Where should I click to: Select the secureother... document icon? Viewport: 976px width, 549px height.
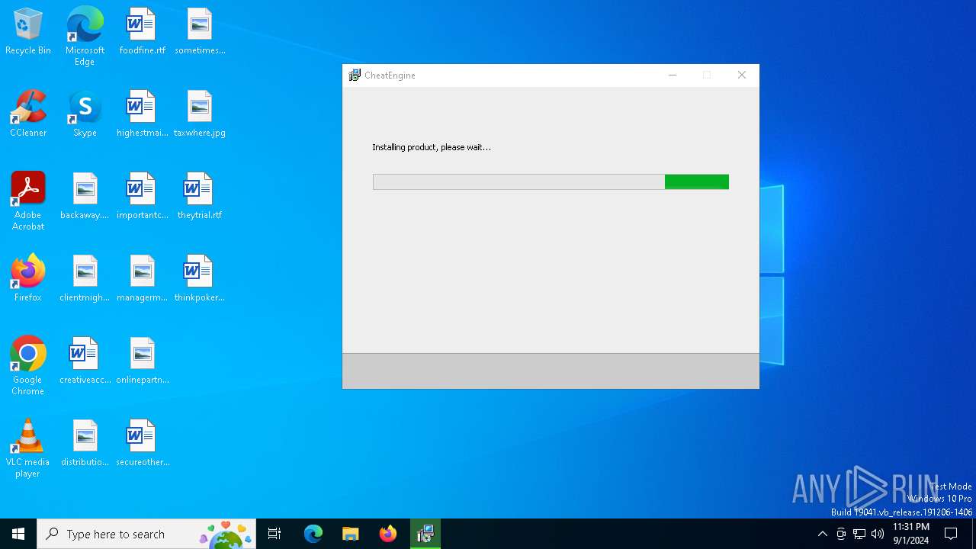142,444
